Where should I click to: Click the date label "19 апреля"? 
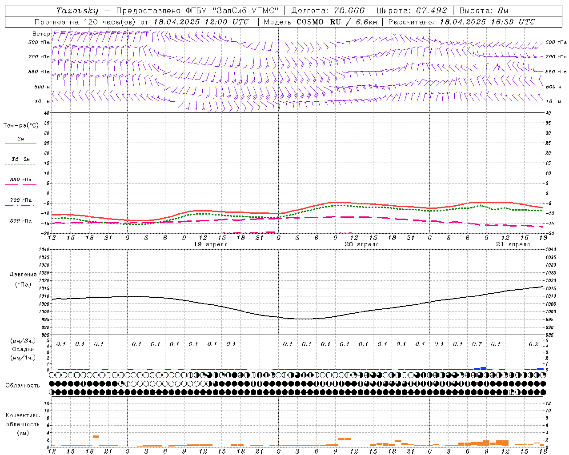click(211, 244)
